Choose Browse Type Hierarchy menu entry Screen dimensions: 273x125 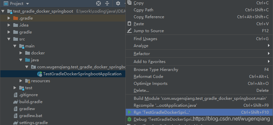pyautogui.click(x=199, y=70)
